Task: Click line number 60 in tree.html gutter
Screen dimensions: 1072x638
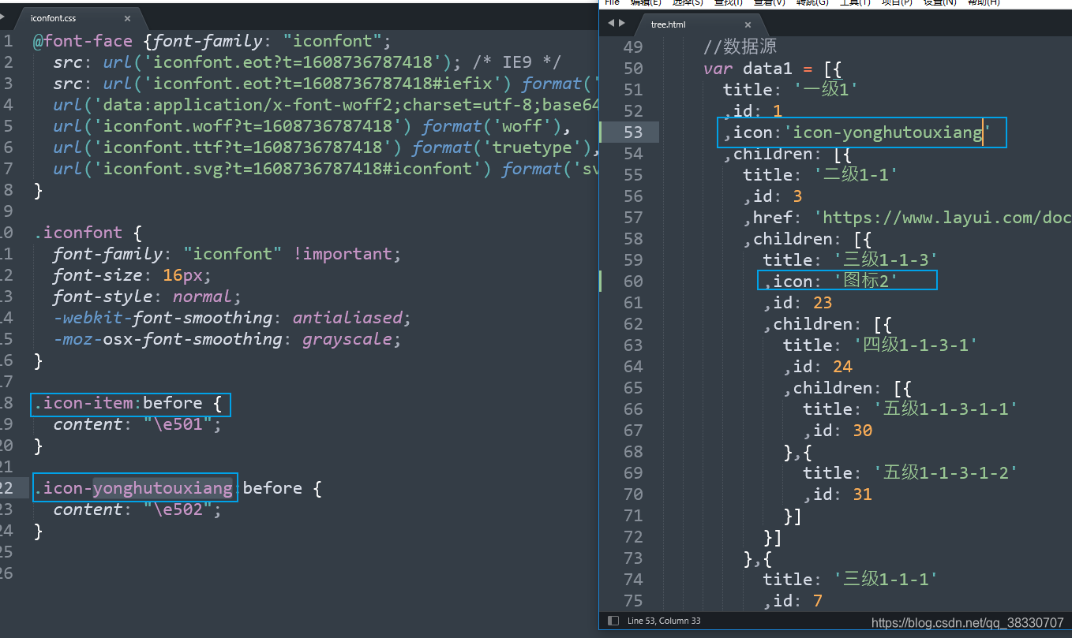Action: point(633,282)
